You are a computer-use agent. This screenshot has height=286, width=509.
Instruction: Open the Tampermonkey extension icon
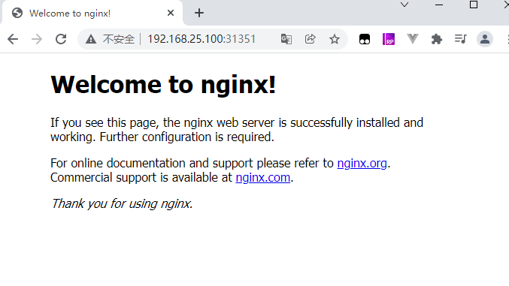pos(365,39)
